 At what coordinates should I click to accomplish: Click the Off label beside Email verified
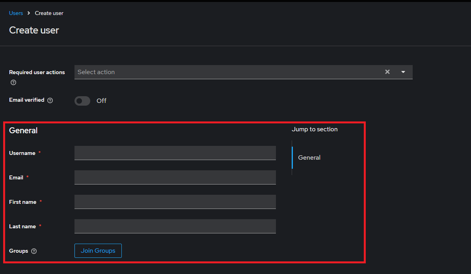[x=102, y=101]
